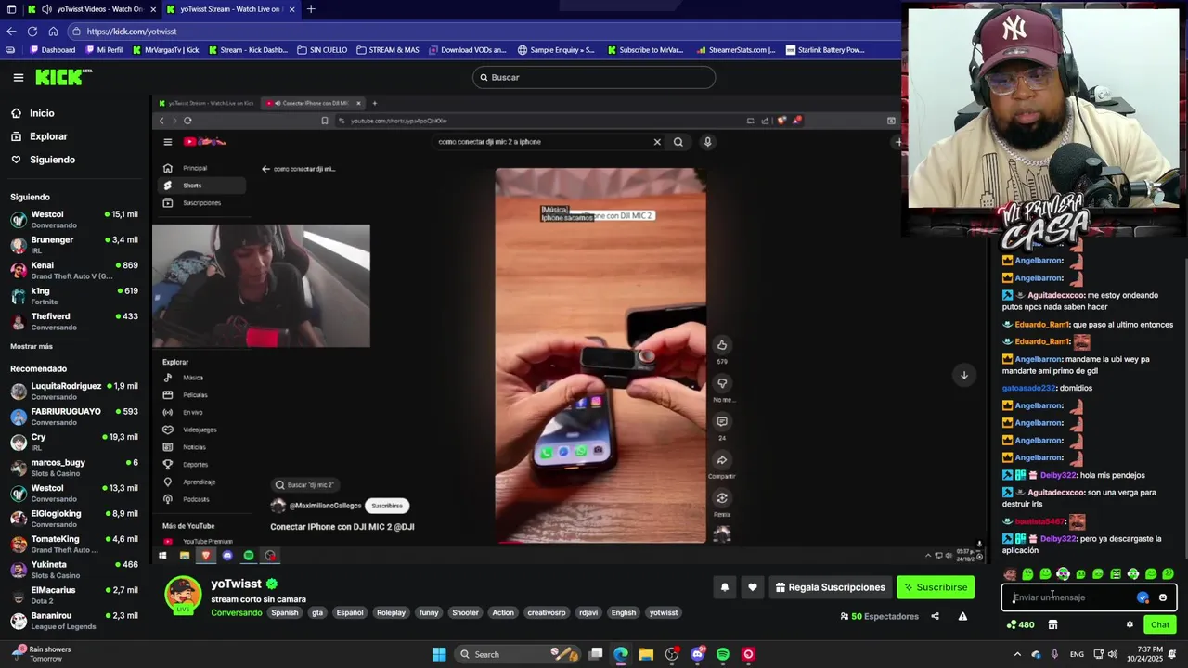Viewport: 1188px width, 668px height.
Task: Open the Conversando category link
Action: [x=237, y=612]
